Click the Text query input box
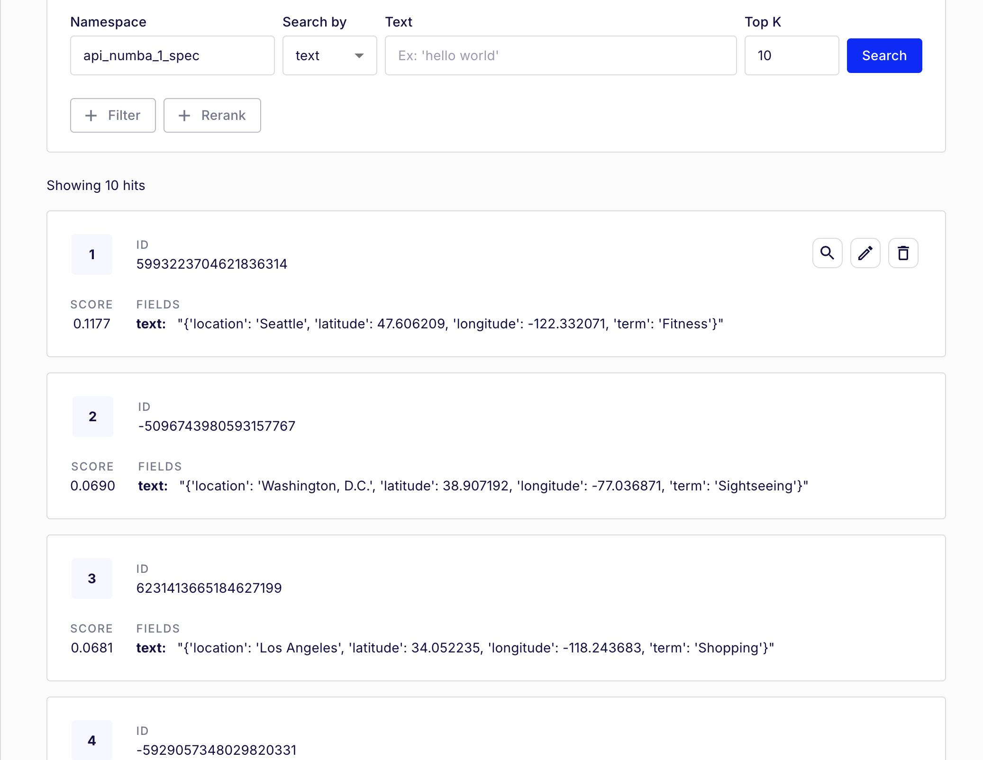The height and width of the screenshot is (760, 983). 560,56
